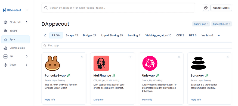The image size is (238, 106).
Task: Switch to the Swaps 45 tab
Action: 72,35
